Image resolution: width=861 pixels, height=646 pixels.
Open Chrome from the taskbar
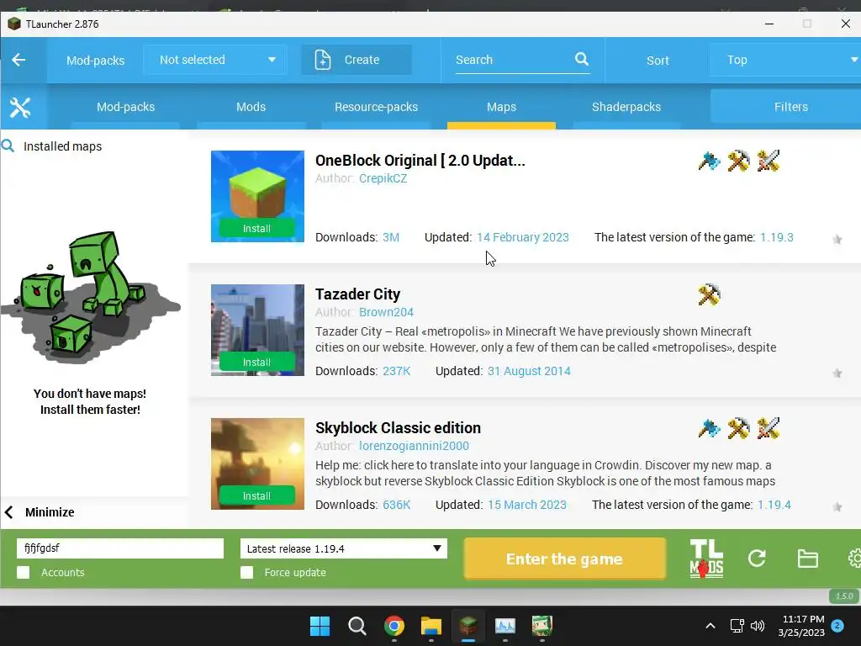394,626
